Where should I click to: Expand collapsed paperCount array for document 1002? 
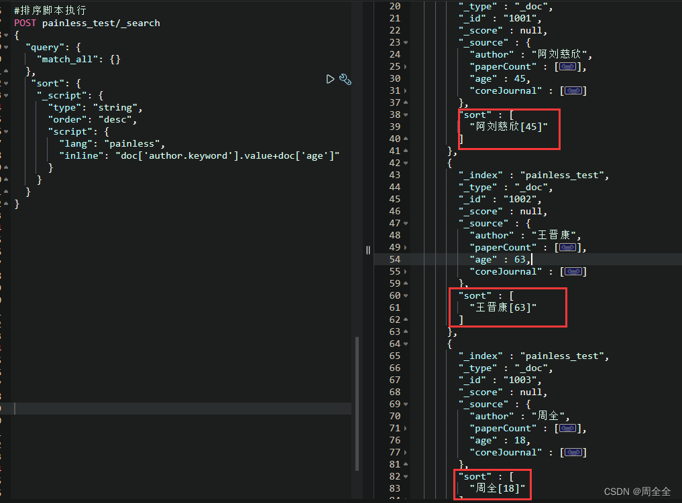567,247
